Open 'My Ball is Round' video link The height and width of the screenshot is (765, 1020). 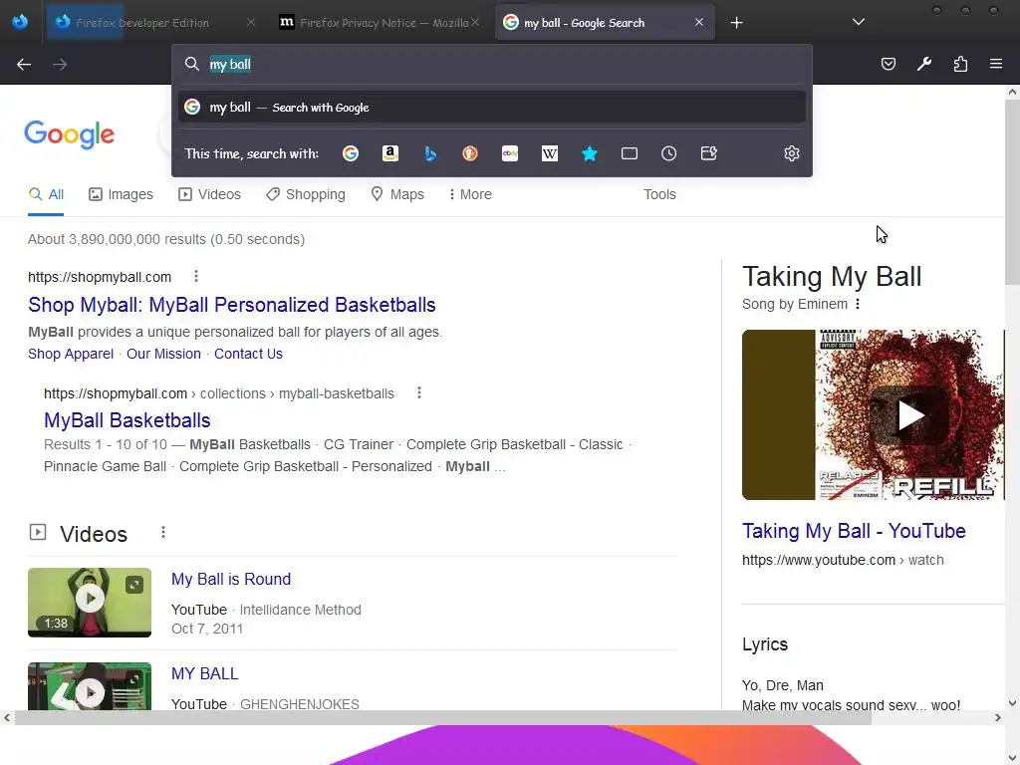(231, 579)
